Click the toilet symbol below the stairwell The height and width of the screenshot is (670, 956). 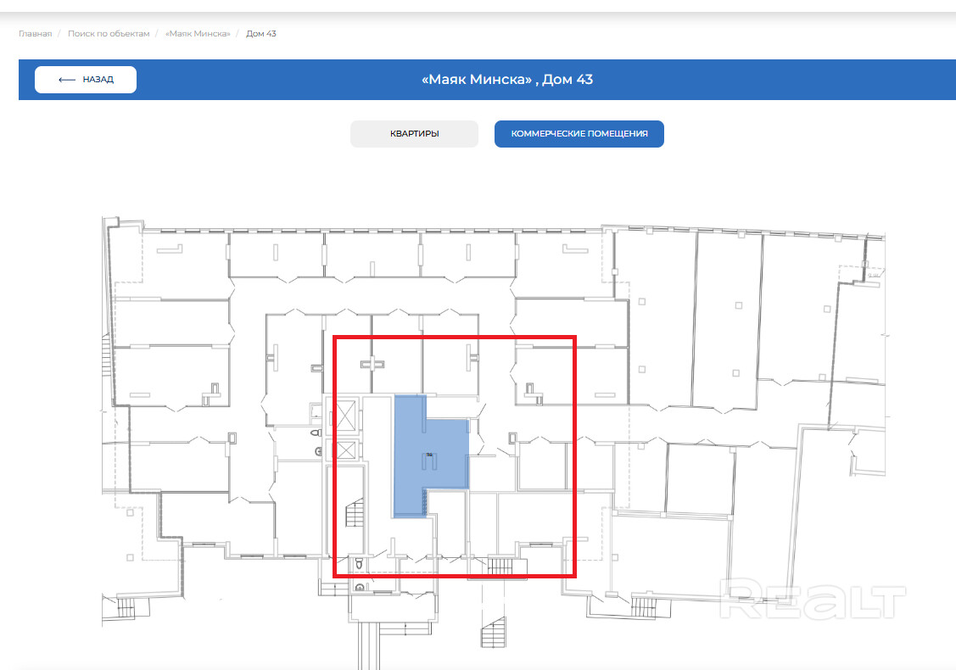click(x=358, y=563)
